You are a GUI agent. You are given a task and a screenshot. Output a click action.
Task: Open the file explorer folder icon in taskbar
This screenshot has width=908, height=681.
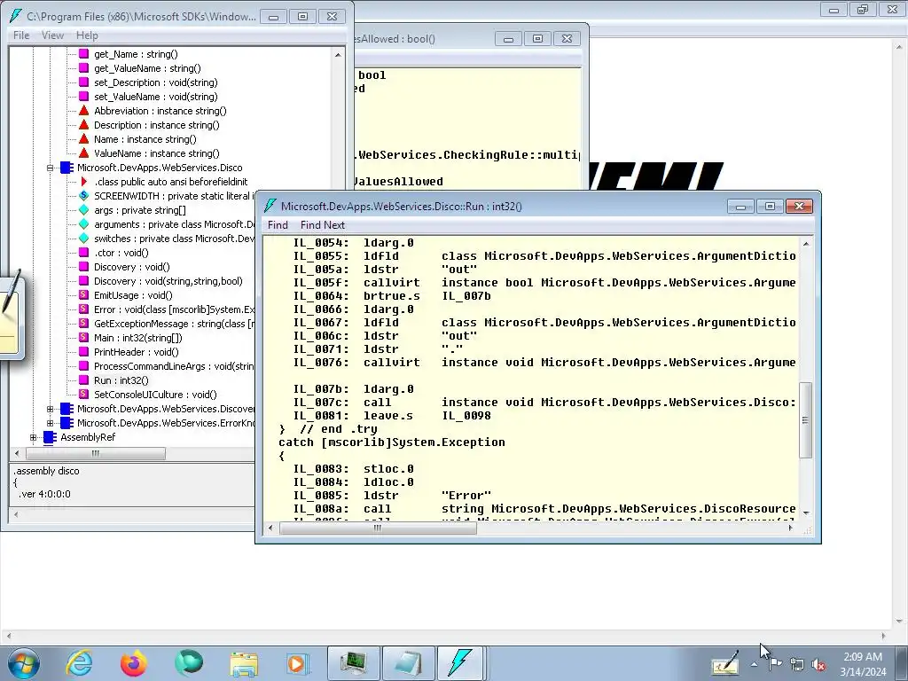click(244, 662)
